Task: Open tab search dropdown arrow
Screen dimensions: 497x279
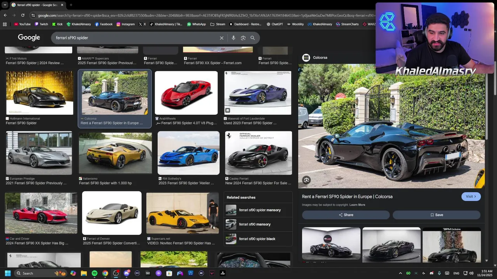Action: (x=5, y=5)
